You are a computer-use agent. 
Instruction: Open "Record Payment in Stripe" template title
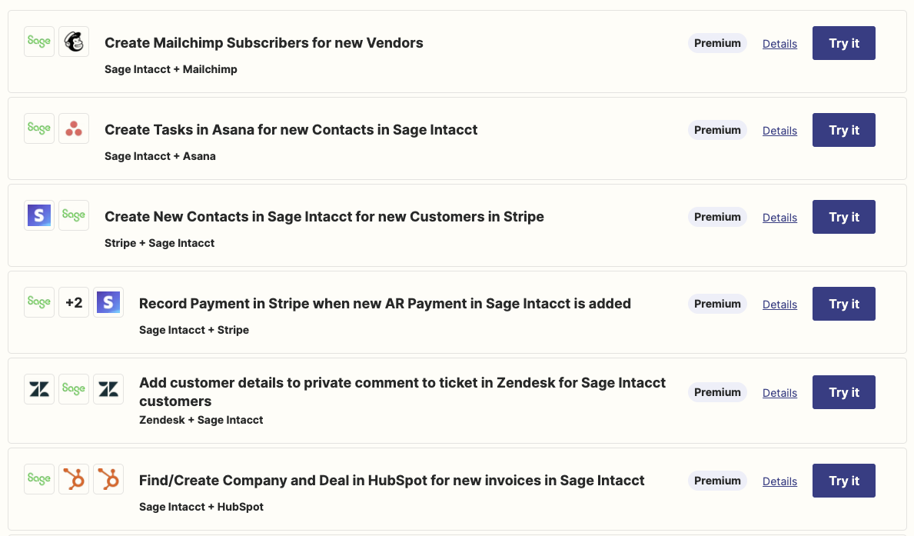(x=384, y=304)
